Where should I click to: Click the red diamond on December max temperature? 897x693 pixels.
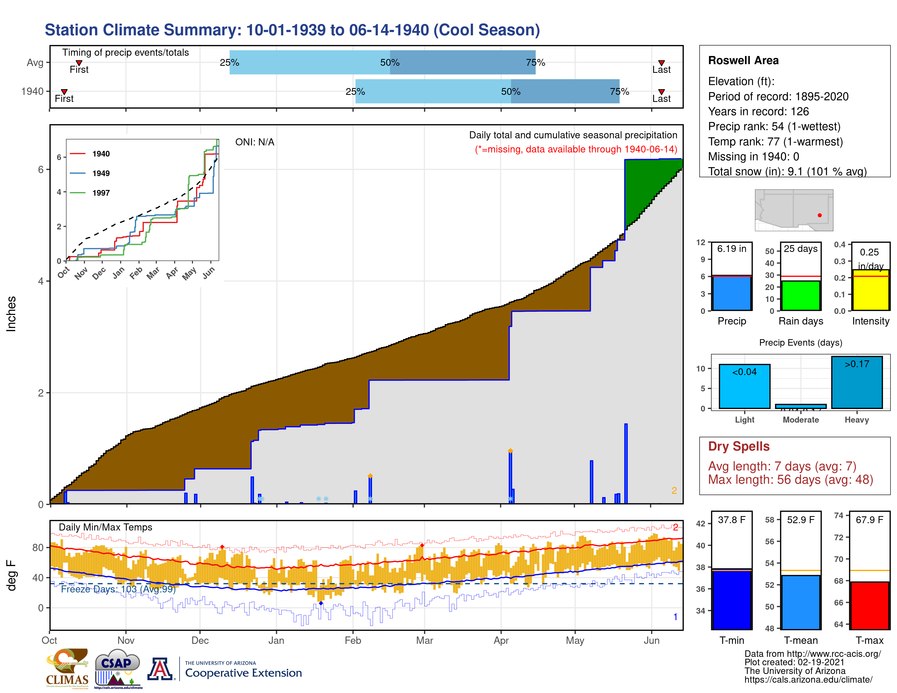[222, 547]
